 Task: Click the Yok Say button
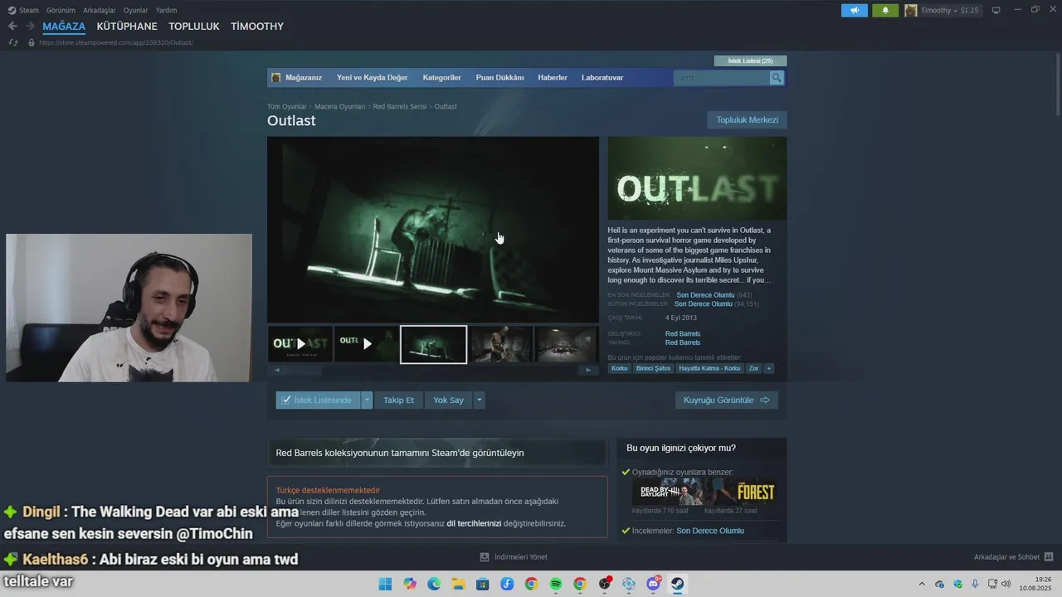(448, 400)
